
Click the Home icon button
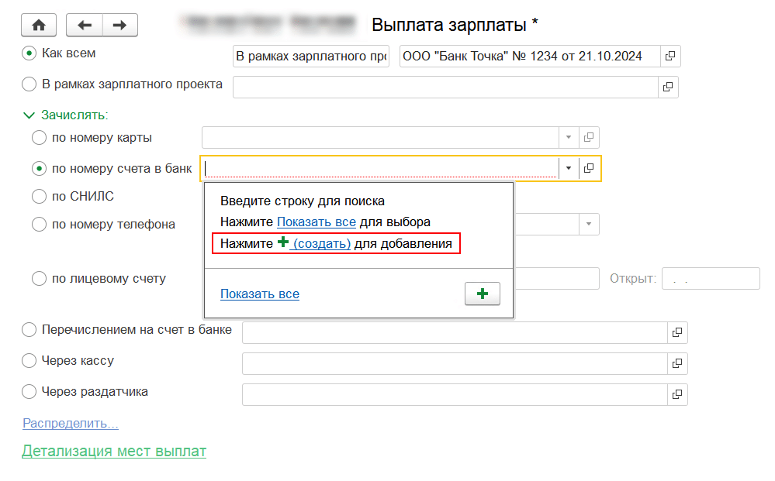(39, 25)
